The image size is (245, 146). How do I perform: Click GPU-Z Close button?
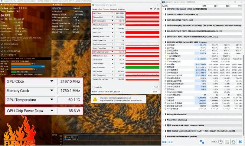click(x=155, y=92)
